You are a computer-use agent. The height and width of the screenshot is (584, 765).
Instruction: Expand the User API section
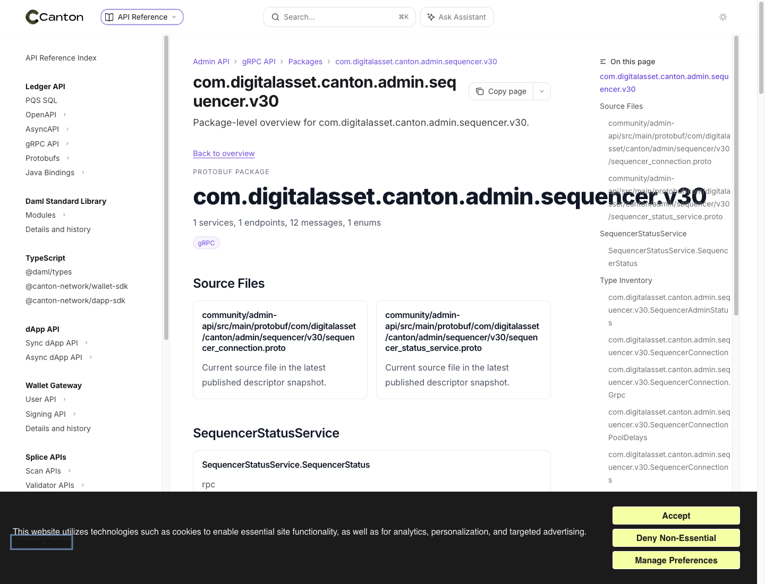point(46,399)
